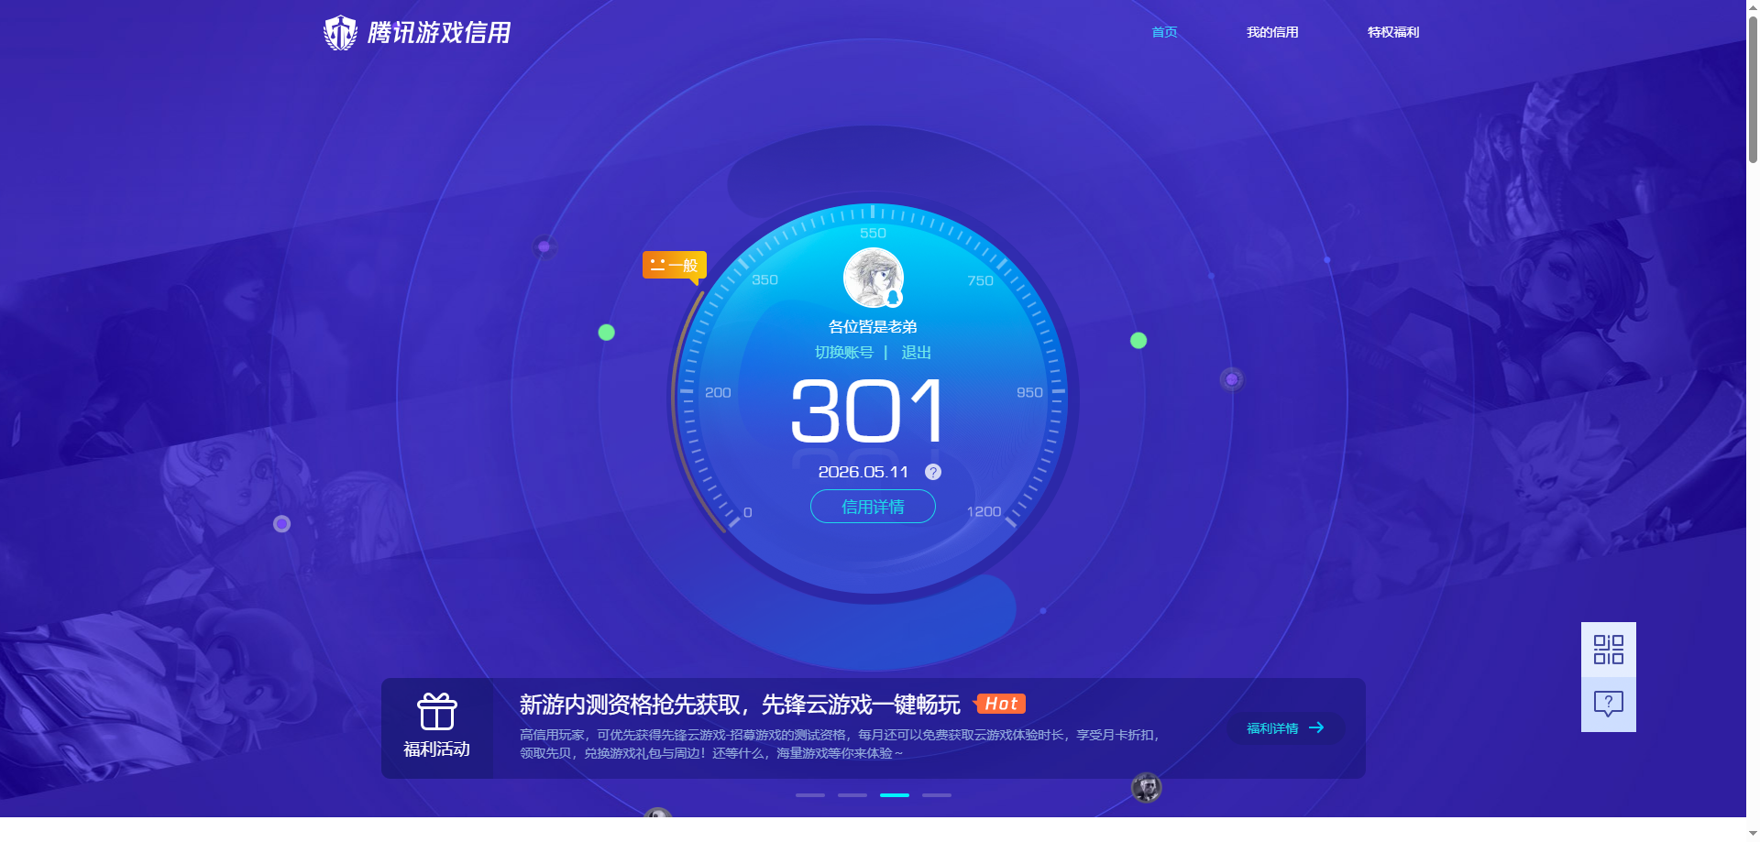Click 退出 to log out
1760x842 pixels.
tap(916, 353)
